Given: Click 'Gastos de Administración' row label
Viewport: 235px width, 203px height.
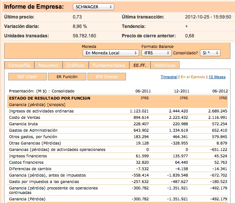Looking at the screenshot, I should click(x=33, y=130).
